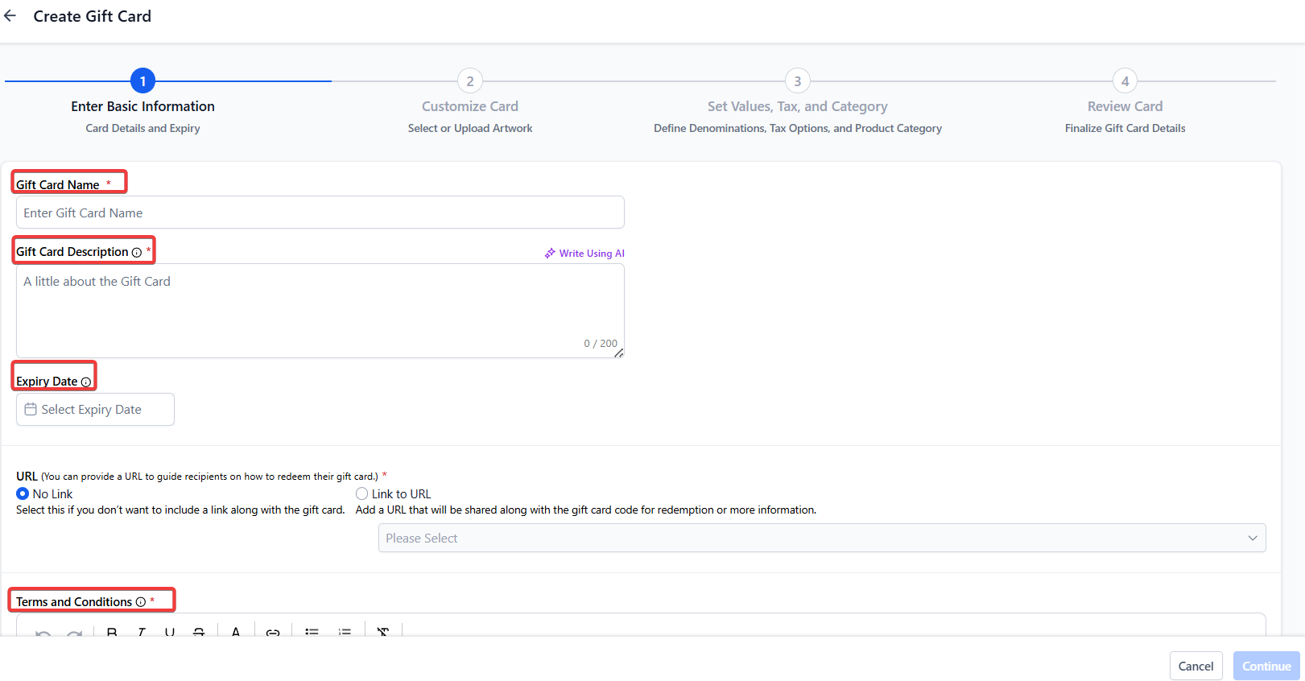Click the Expiry Date info icon
The height and width of the screenshot is (681, 1305).
pos(86,382)
